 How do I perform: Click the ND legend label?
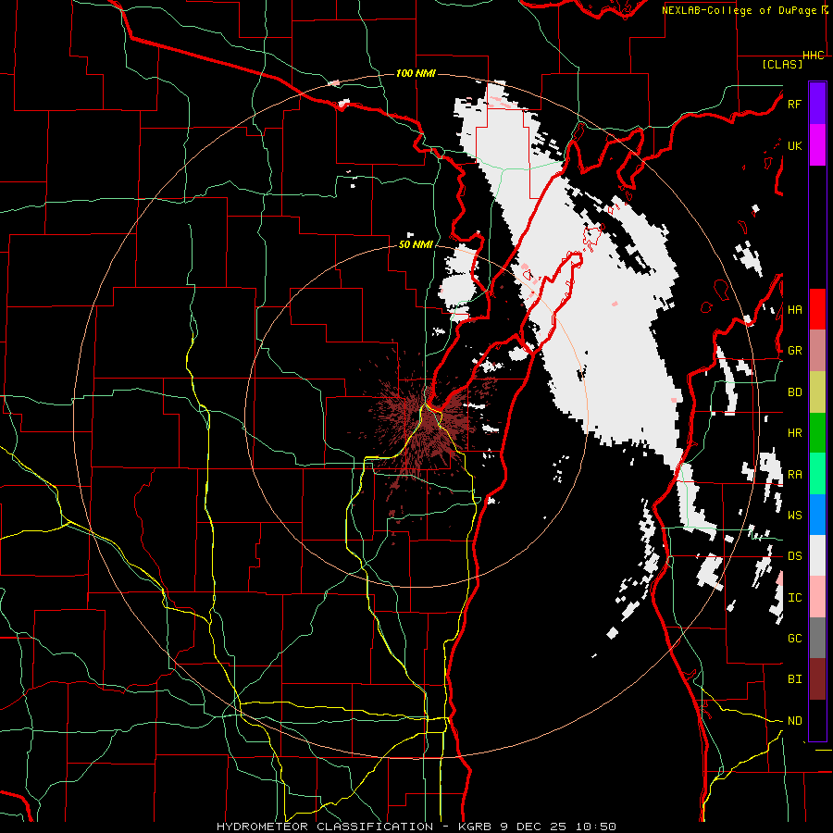tap(794, 720)
